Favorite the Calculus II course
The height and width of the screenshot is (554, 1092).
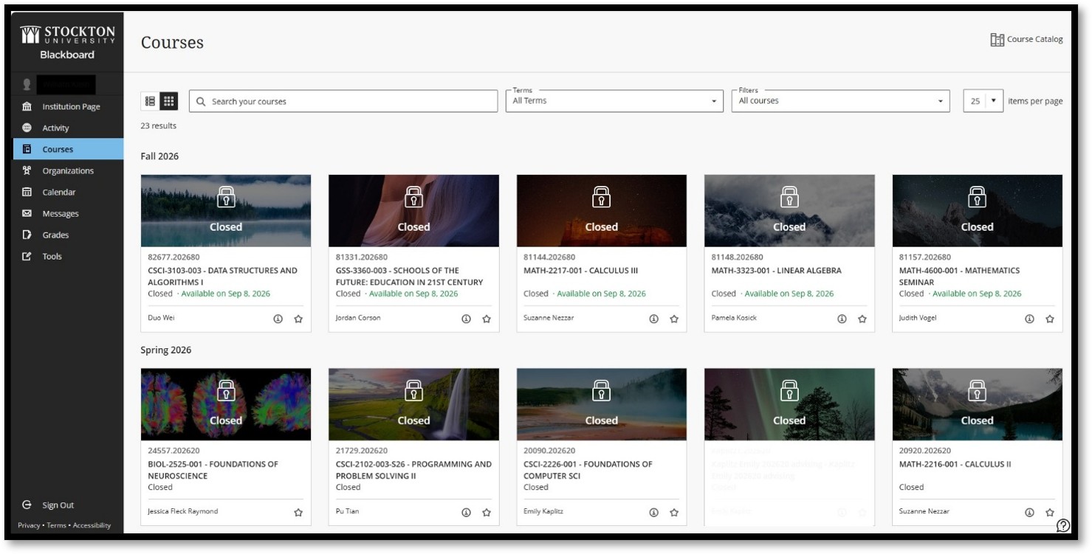1050,513
